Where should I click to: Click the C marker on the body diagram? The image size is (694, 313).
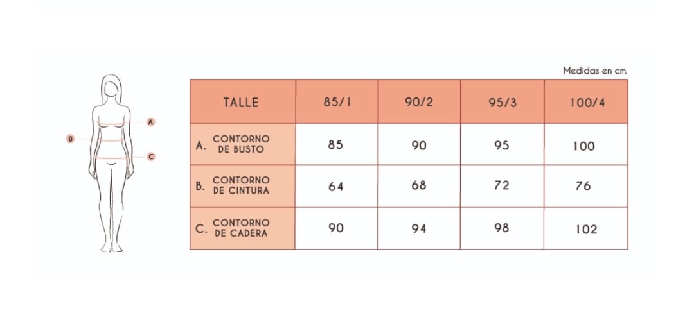151,156
